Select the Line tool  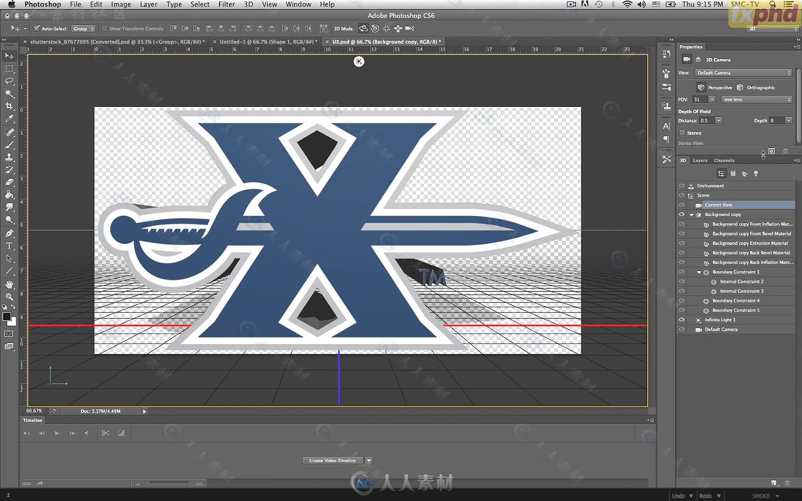click(x=9, y=271)
